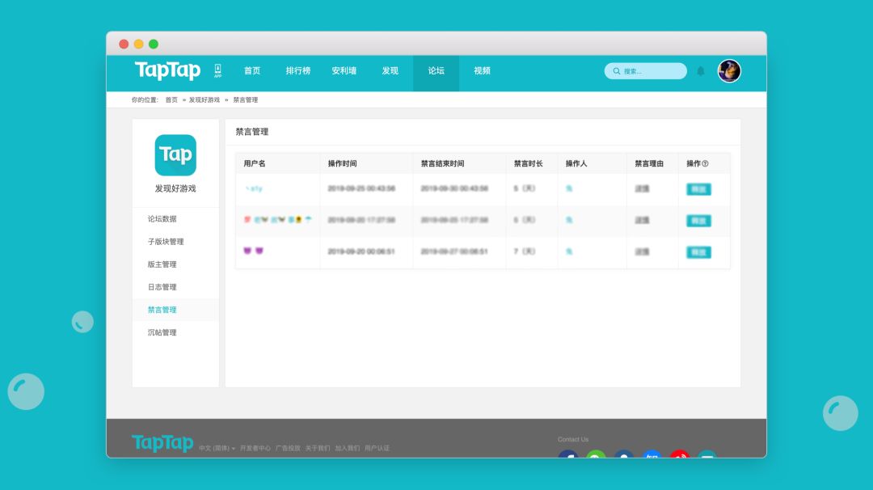873x490 pixels.
Task: Switch to the 排行榜 tab
Action: 297,71
